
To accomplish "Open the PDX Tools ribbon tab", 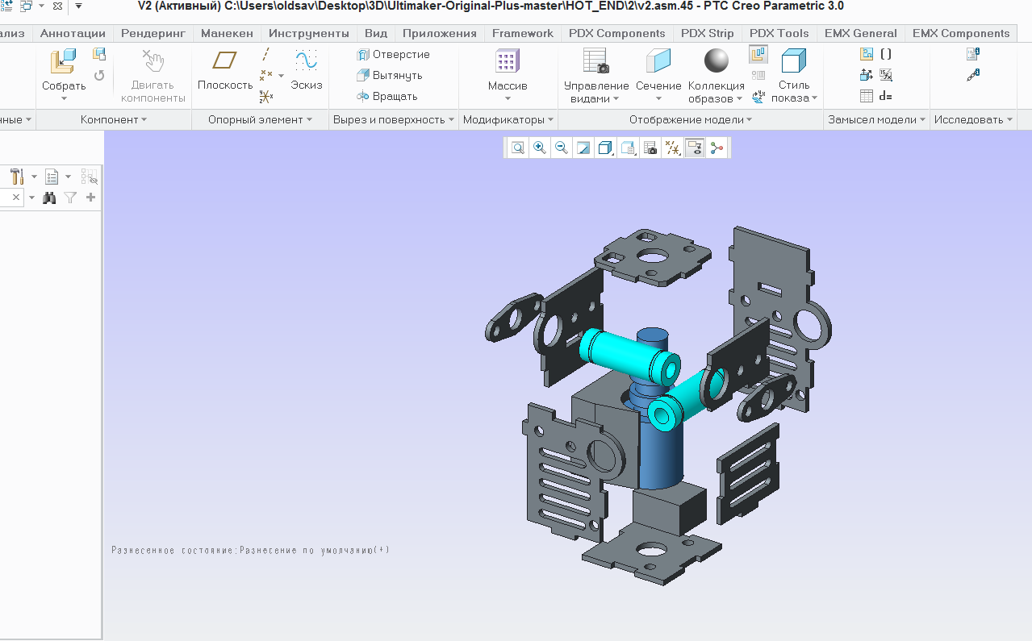I will click(x=779, y=33).
